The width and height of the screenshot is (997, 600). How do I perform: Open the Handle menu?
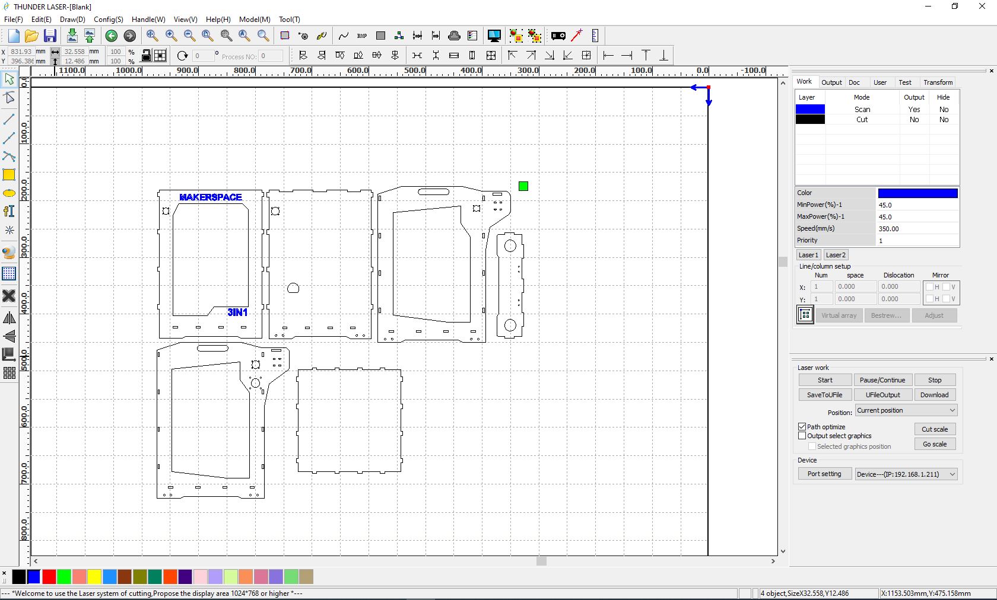148,20
